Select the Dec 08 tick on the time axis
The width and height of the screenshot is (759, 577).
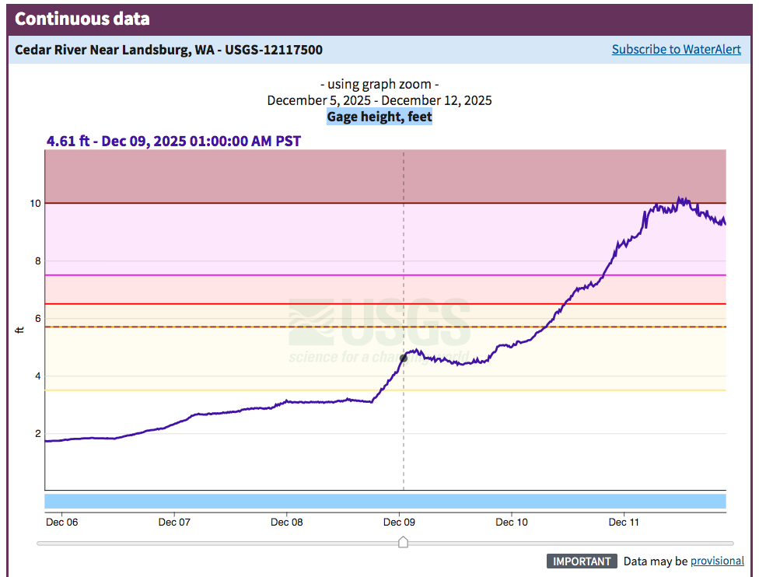click(286, 522)
